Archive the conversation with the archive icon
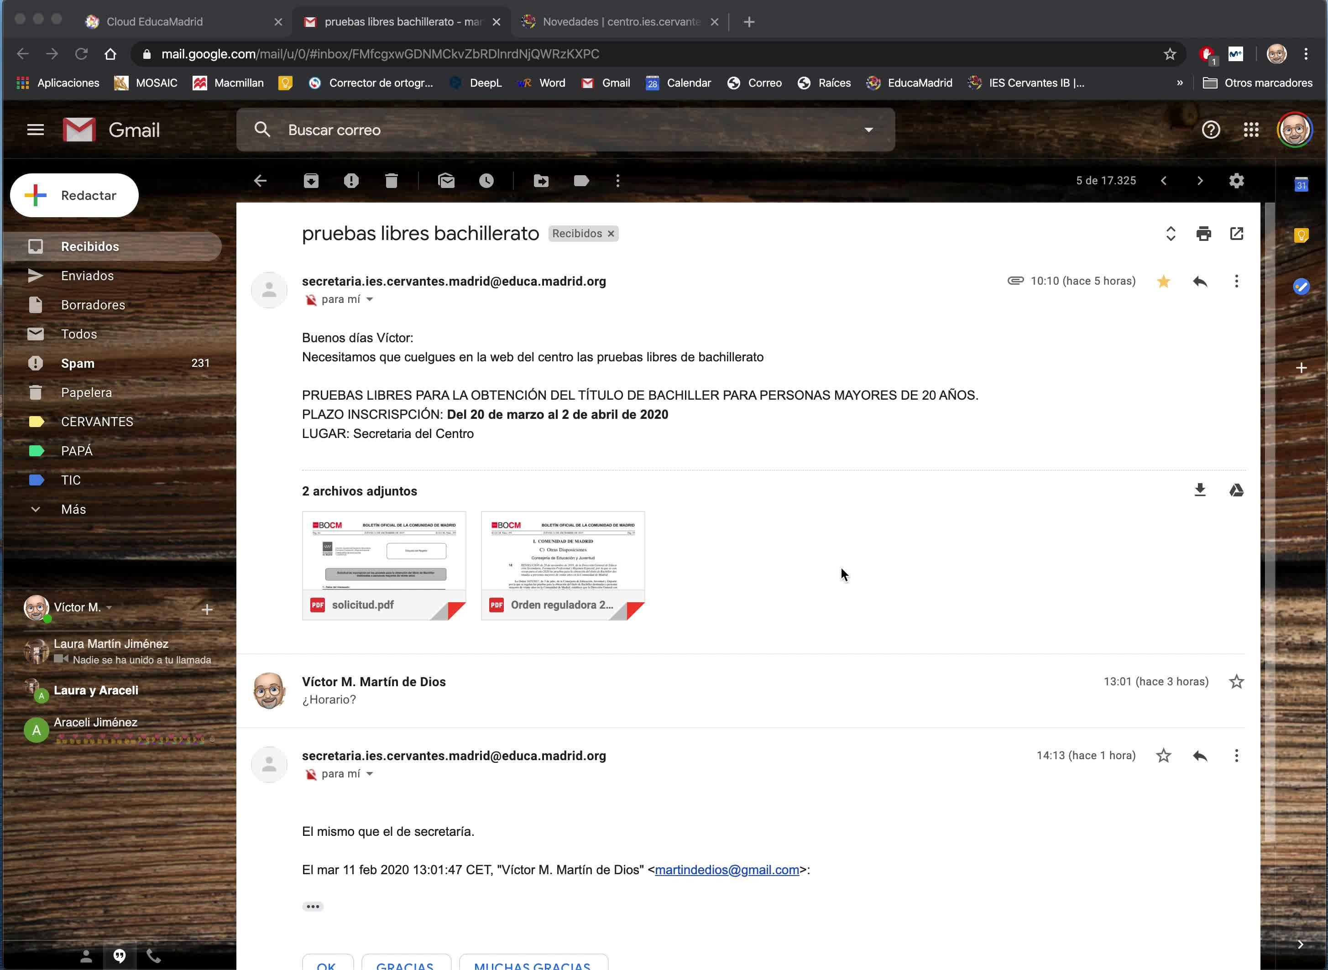This screenshot has height=970, width=1328. (x=311, y=181)
